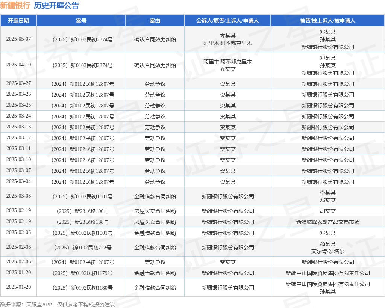Click defendant 孙某某 in the 2025-05-07 row
This screenshot has height=308, width=385.
tap(328, 39)
